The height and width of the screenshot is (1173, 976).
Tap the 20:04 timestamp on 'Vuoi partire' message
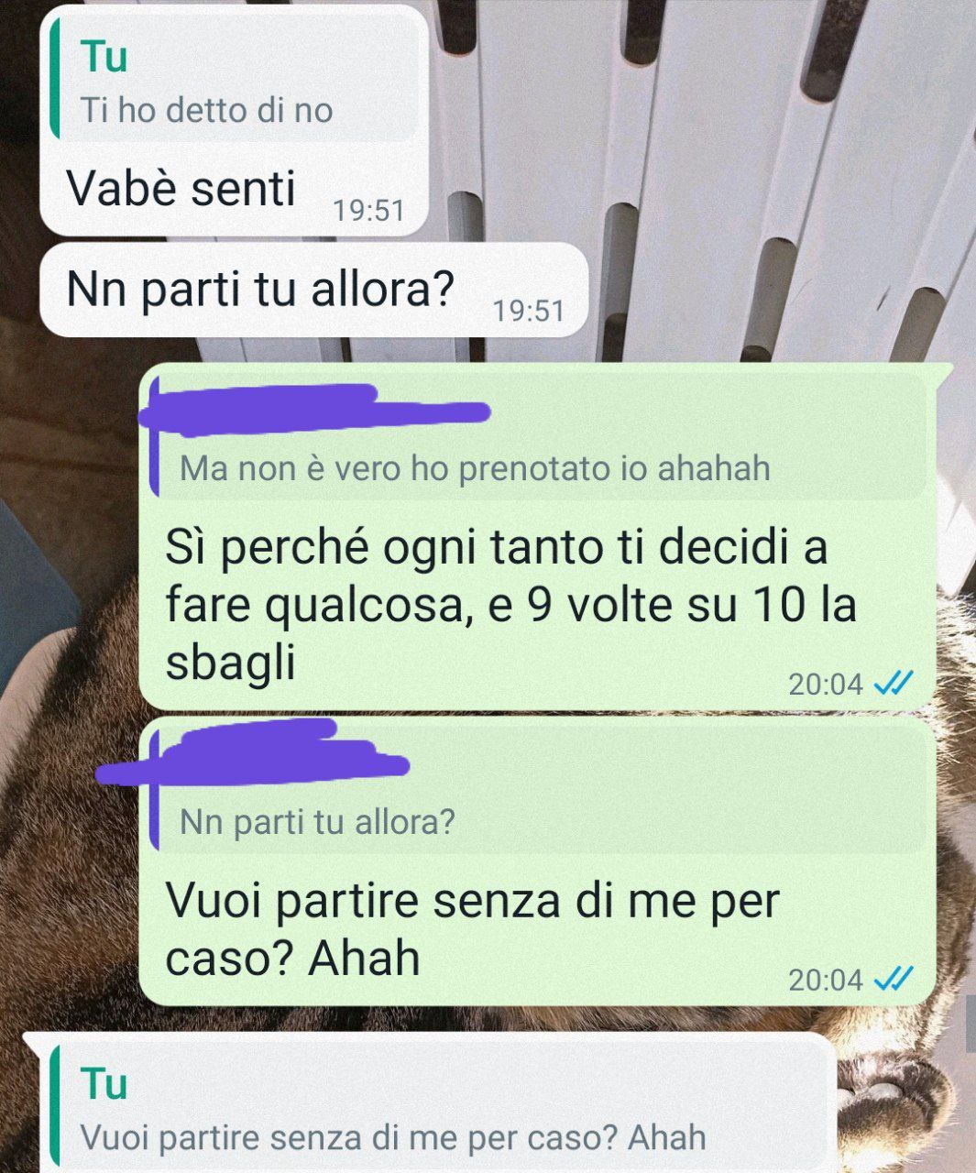(x=826, y=981)
